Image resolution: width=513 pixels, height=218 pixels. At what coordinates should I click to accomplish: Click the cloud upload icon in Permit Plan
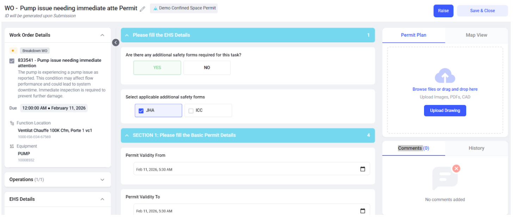pos(445,75)
